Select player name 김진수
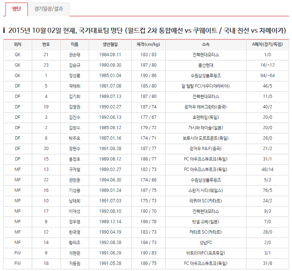The image size is (292, 271). 74,117
